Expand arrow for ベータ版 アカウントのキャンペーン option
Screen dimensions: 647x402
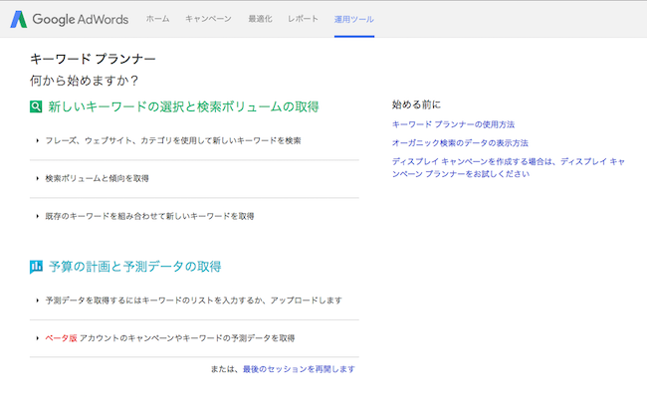point(38,338)
